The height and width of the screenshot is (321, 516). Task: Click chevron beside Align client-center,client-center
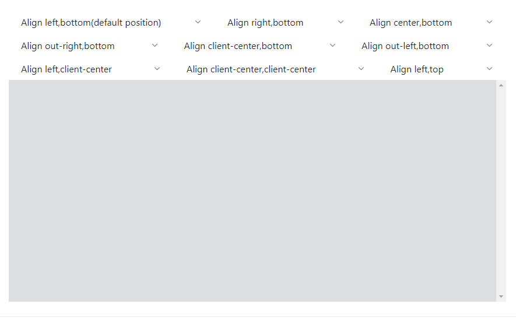tap(361, 69)
